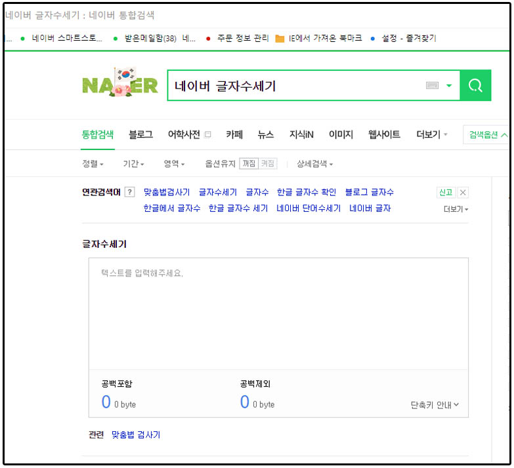The width and height of the screenshot is (514, 468).
Task: Click the 글자수세기 section heading
Action: (104, 244)
